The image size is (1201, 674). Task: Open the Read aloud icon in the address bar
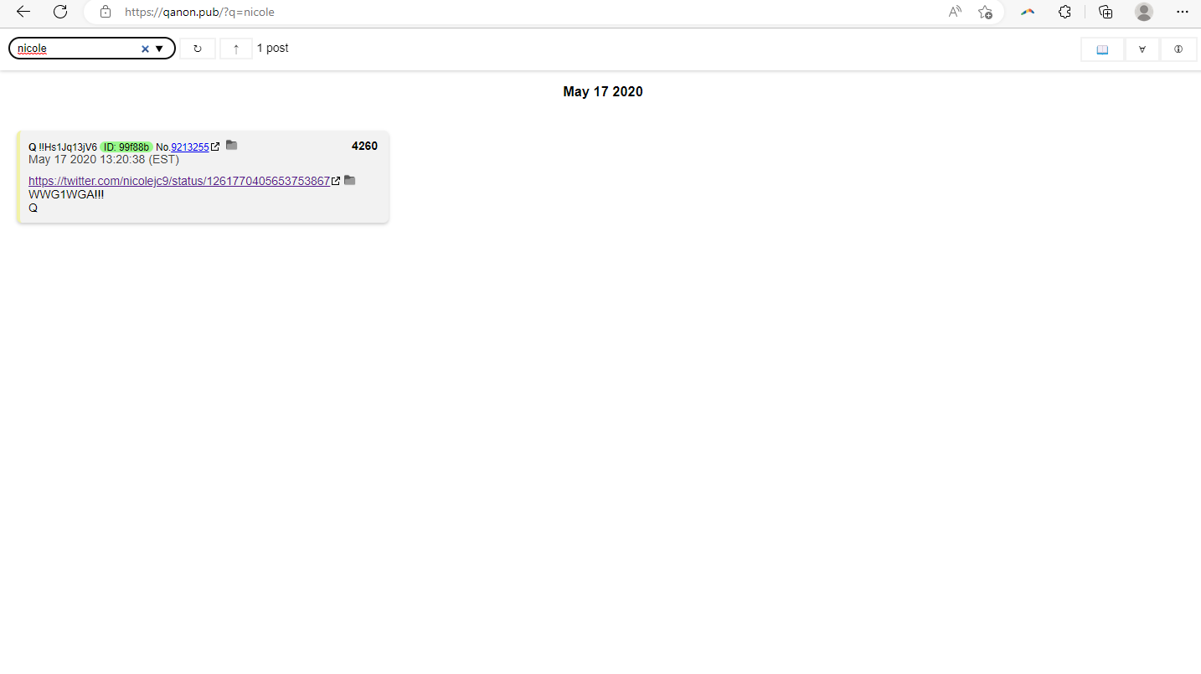955,12
